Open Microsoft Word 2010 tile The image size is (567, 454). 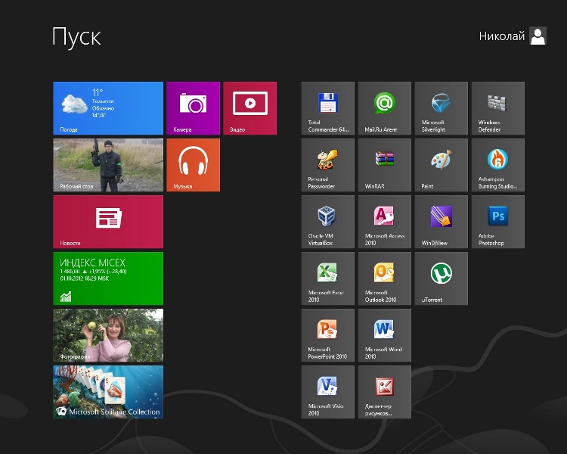385,335
